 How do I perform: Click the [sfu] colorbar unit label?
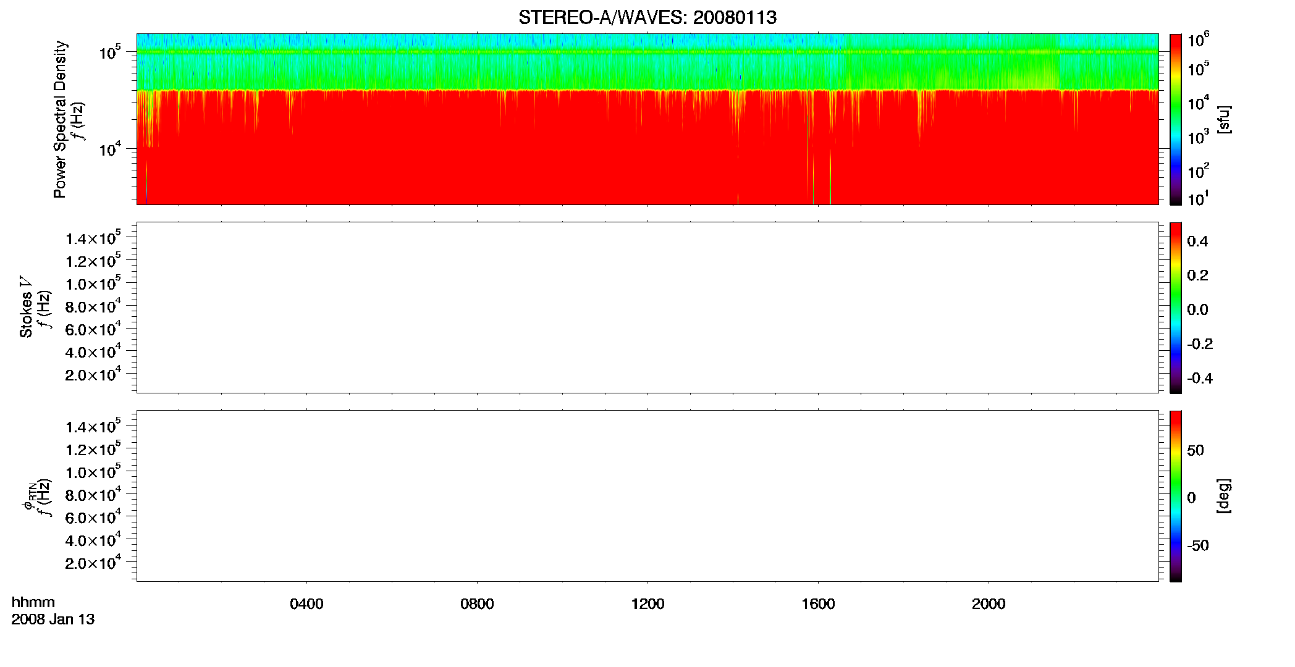click(1224, 119)
